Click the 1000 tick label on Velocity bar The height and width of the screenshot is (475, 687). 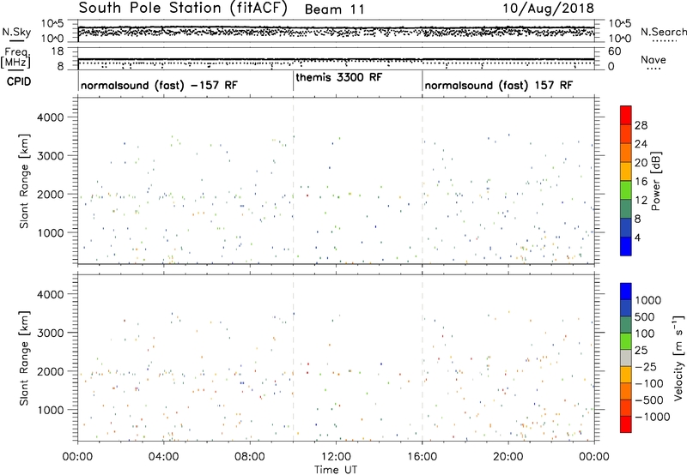pos(648,300)
